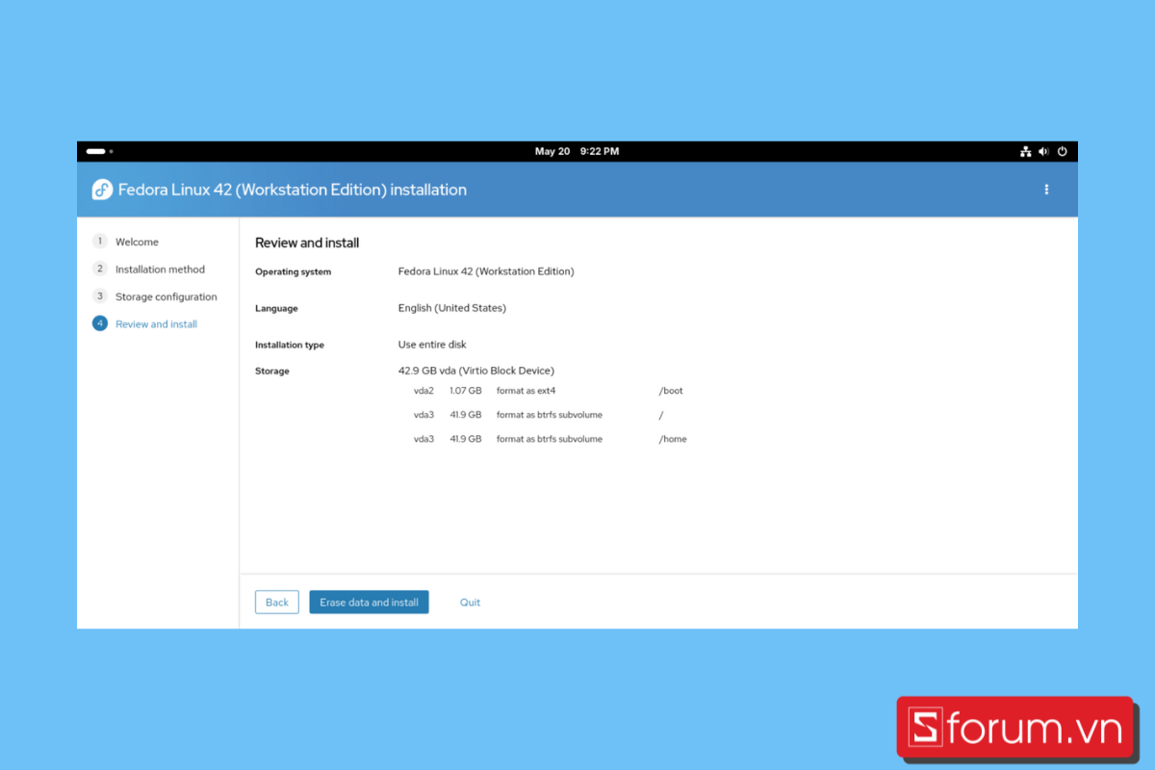Click "41.9 GB" in the /home row
The height and width of the screenshot is (770, 1155).
pos(466,439)
